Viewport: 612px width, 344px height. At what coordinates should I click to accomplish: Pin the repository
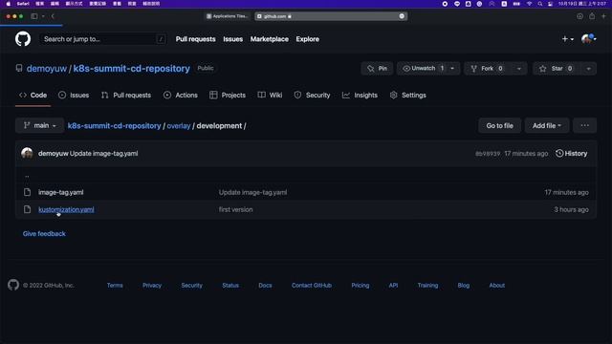click(x=377, y=68)
